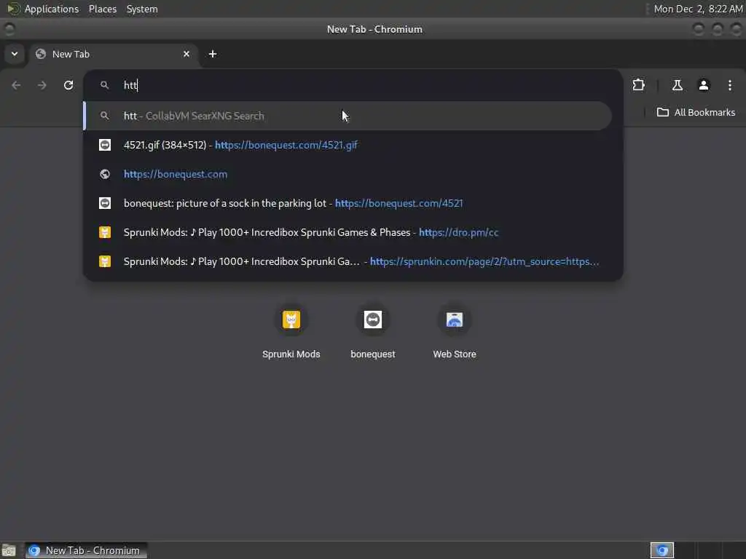The width and height of the screenshot is (746, 559).
Task: Click the show desktop icon in bottom panel
Action: [9, 550]
